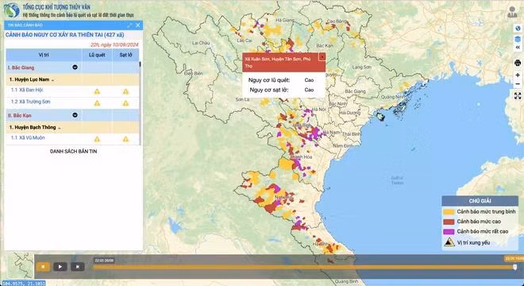524x286 pixels.
Task: Click Xã Đan Hội flash flood warning icon
Action: point(97,91)
